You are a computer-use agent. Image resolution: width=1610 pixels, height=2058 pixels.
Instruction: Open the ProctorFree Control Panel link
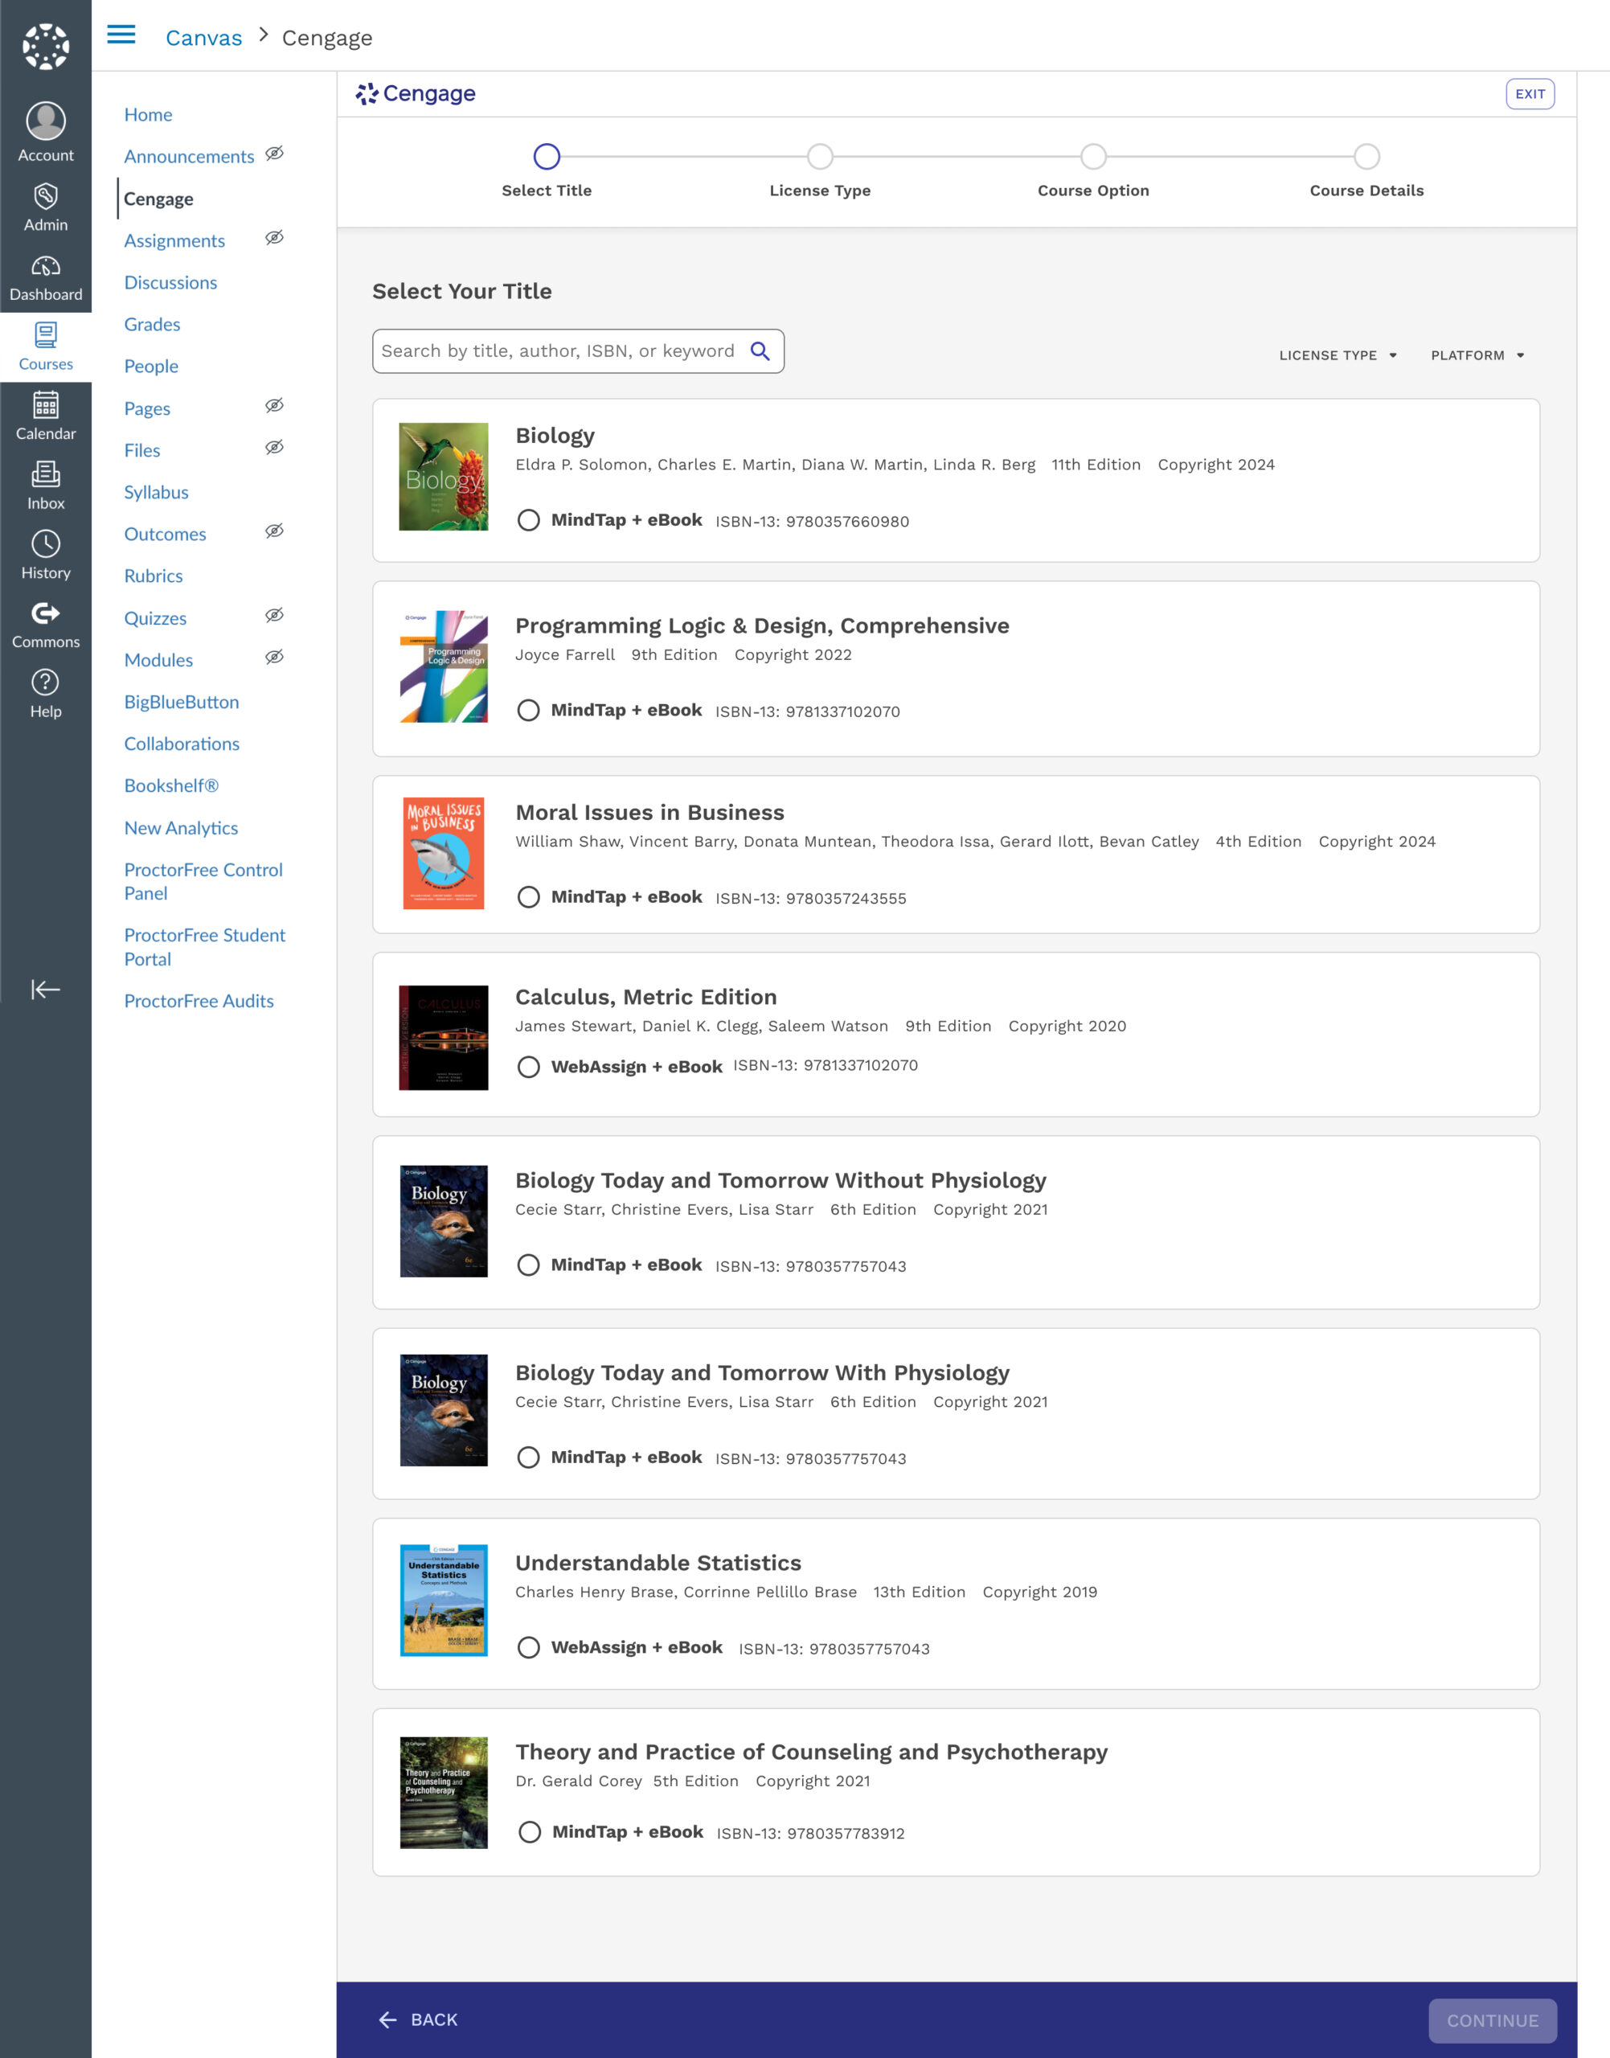pyautogui.click(x=203, y=881)
